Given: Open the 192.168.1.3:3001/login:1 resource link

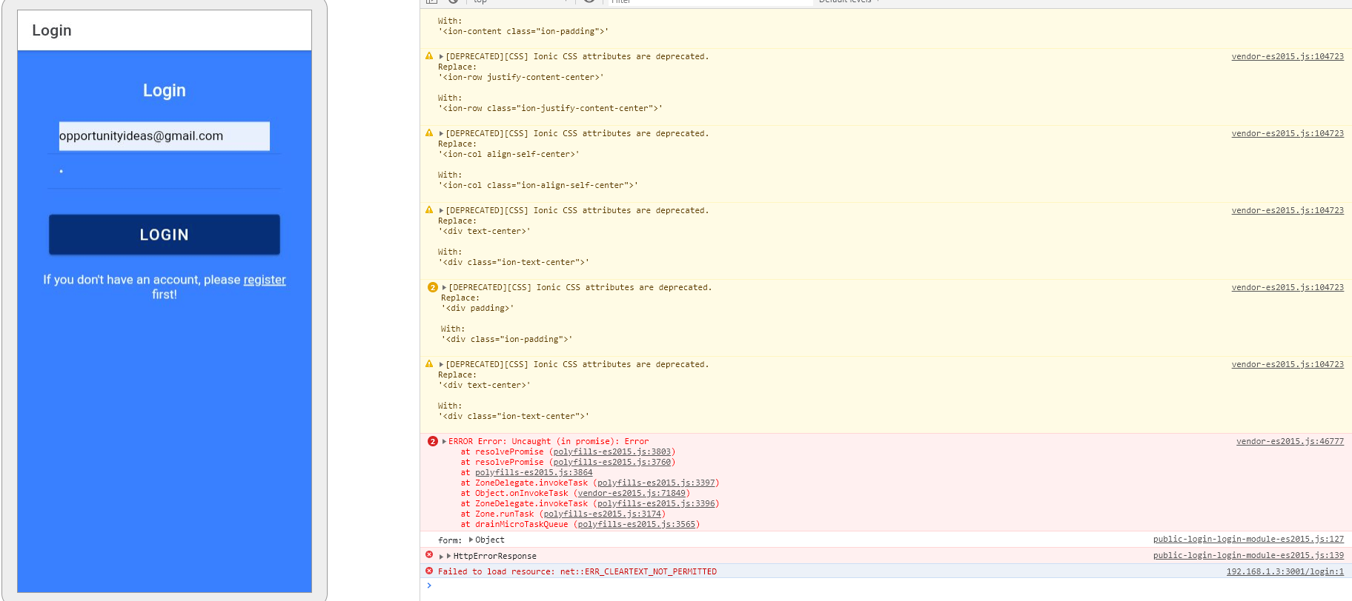Looking at the screenshot, I should [x=1285, y=571].
